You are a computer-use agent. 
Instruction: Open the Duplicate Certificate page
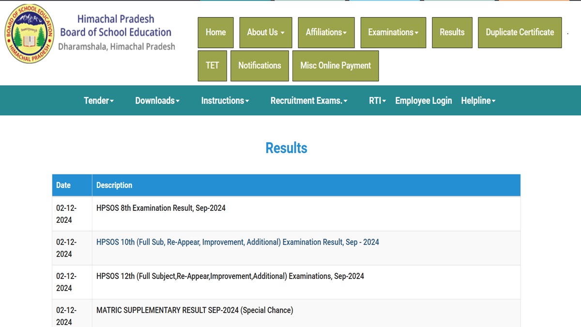[x=520, y=32]
